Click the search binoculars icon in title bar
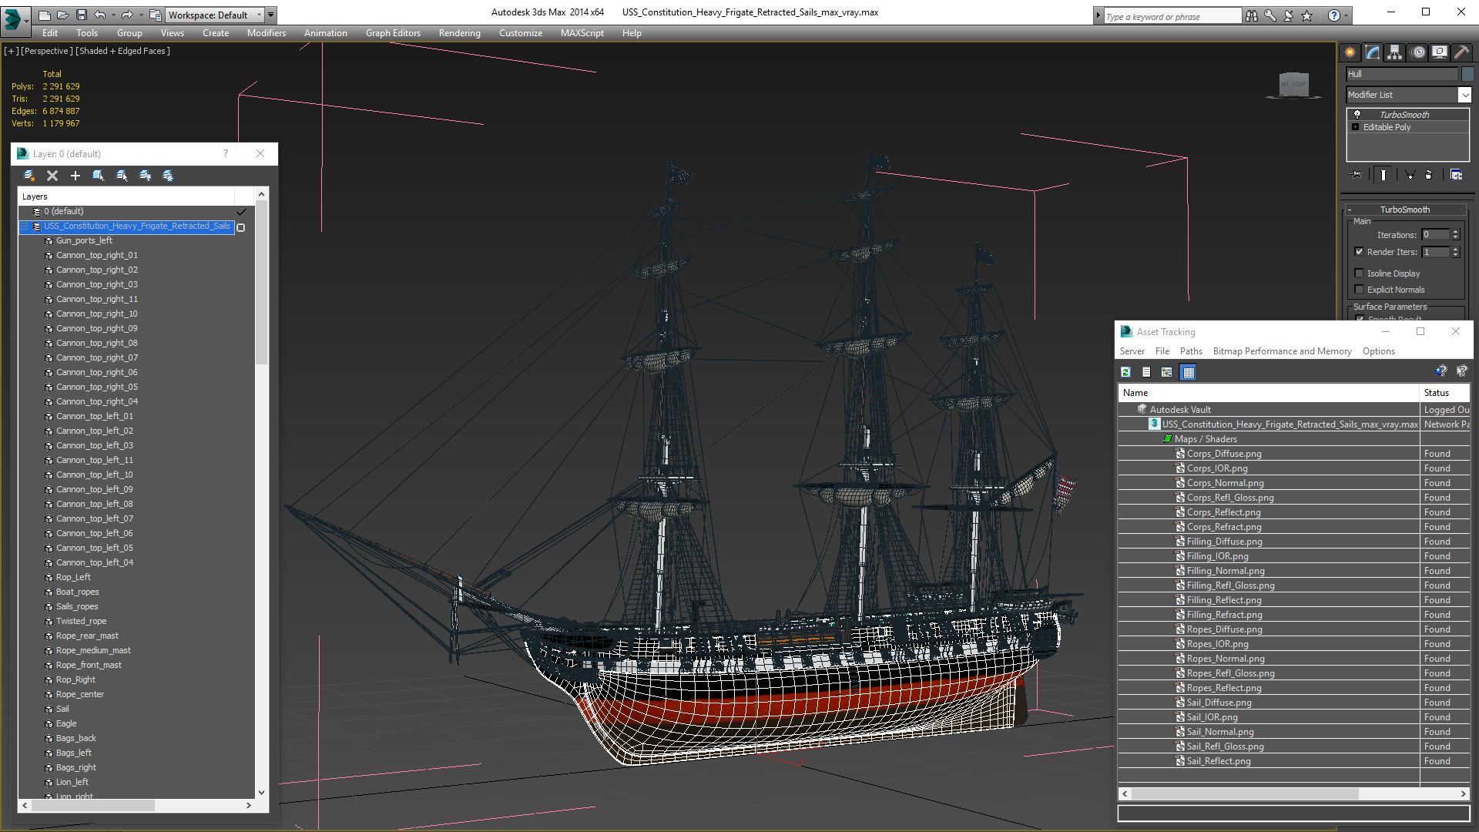 (x=1252, y=15)
